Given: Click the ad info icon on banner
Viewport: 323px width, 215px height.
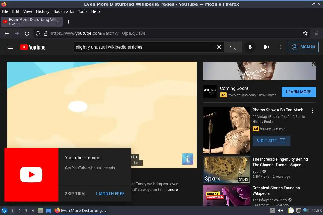Looking at the screenshot, I should 313,64.
